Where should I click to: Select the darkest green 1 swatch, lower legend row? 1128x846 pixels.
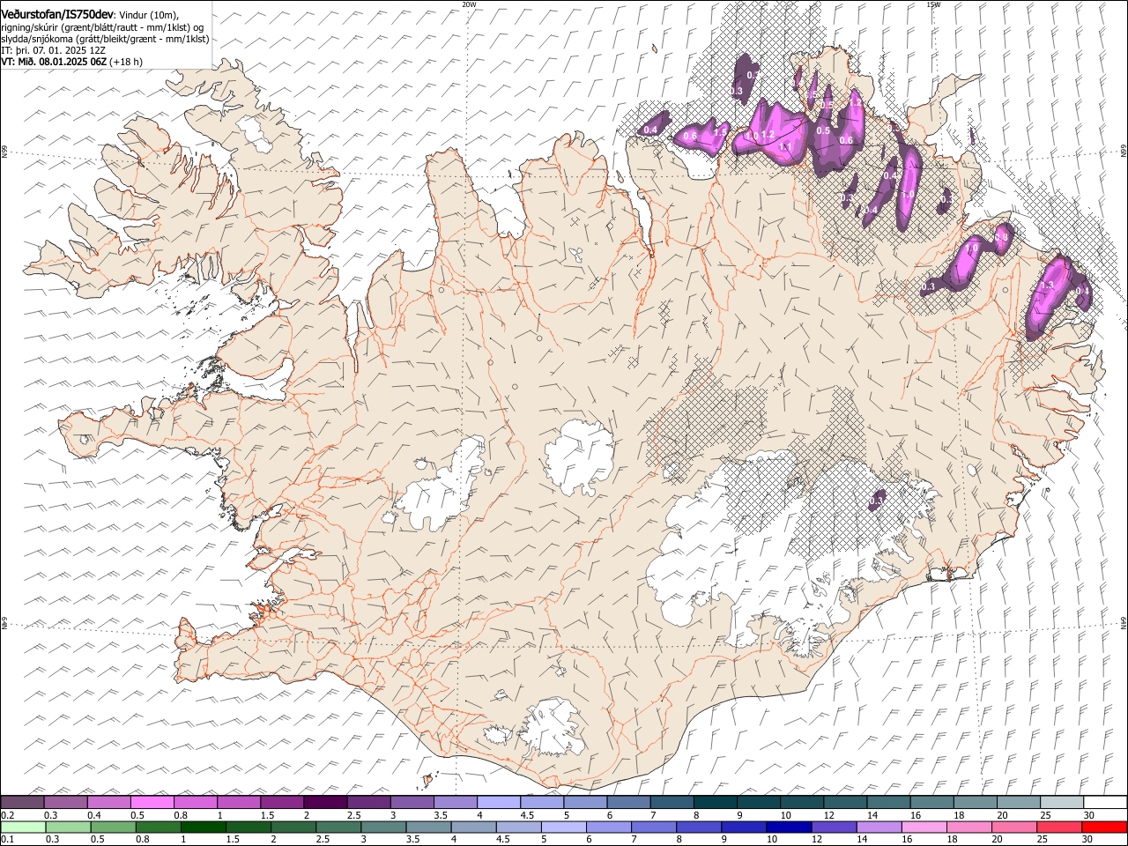point(203,827)
